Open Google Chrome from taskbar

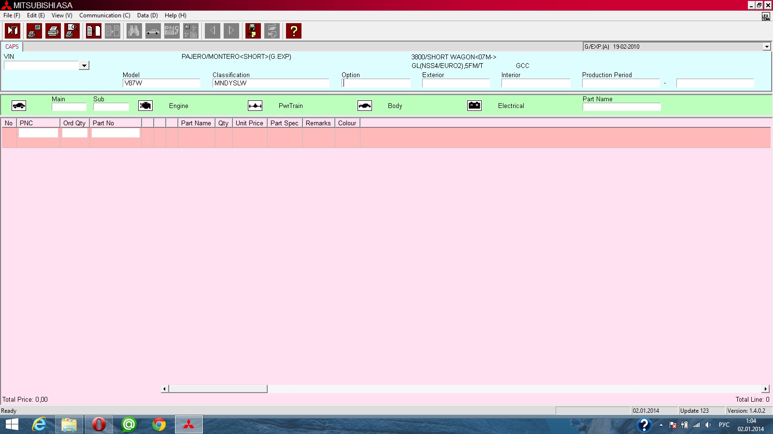coord(158,424)
